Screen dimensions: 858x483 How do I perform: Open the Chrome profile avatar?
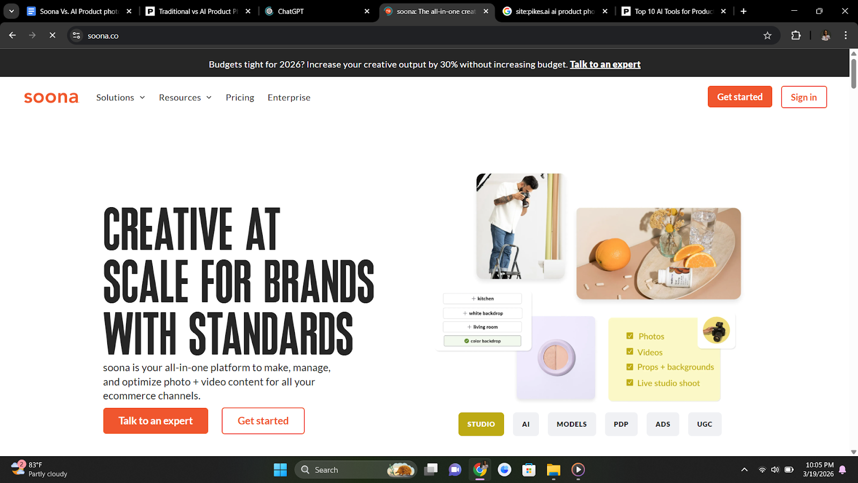click(x=826, y=35)
